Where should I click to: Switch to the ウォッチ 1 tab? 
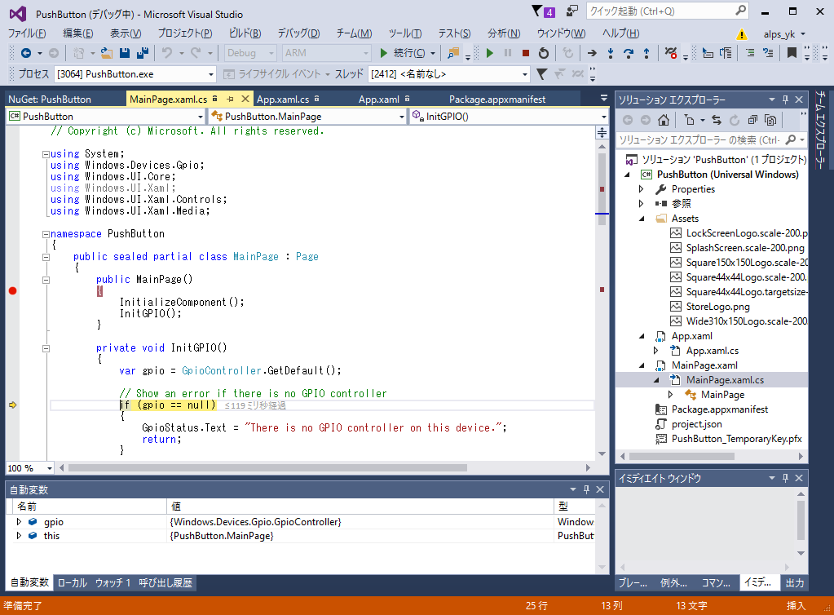(x=113, y=582)
